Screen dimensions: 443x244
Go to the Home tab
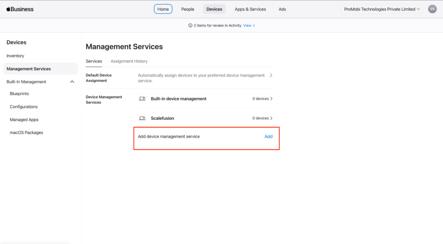point(163,9)
